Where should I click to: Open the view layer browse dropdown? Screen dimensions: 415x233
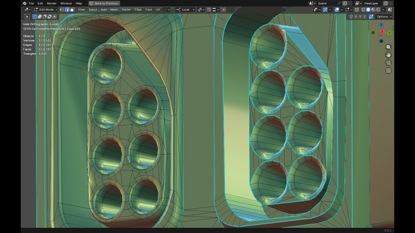click(x=358, y=3)
